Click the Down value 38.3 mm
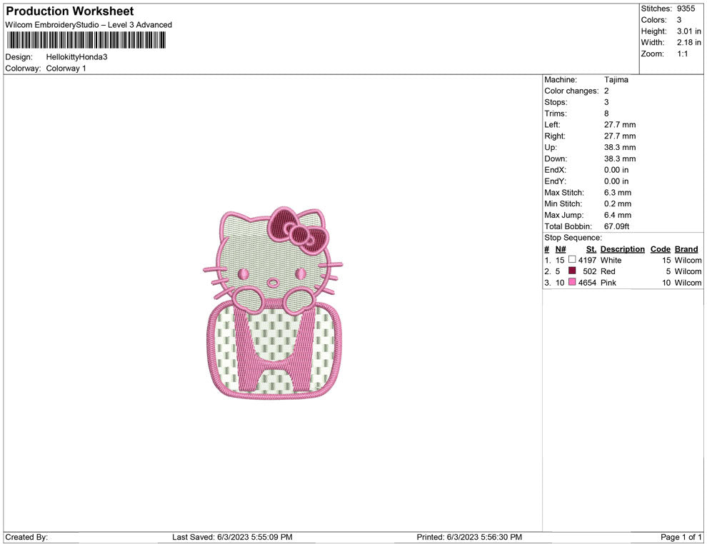The image size is (707, 544). [x=620, y=158]
